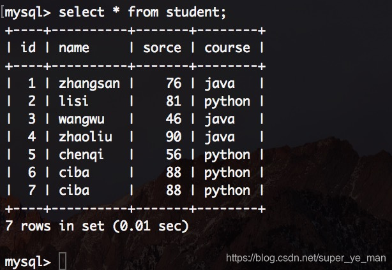Click the score 90 for zhaoliu
Image resolution: width=392 pixels, height=270 pixels.
pos(174,137)
